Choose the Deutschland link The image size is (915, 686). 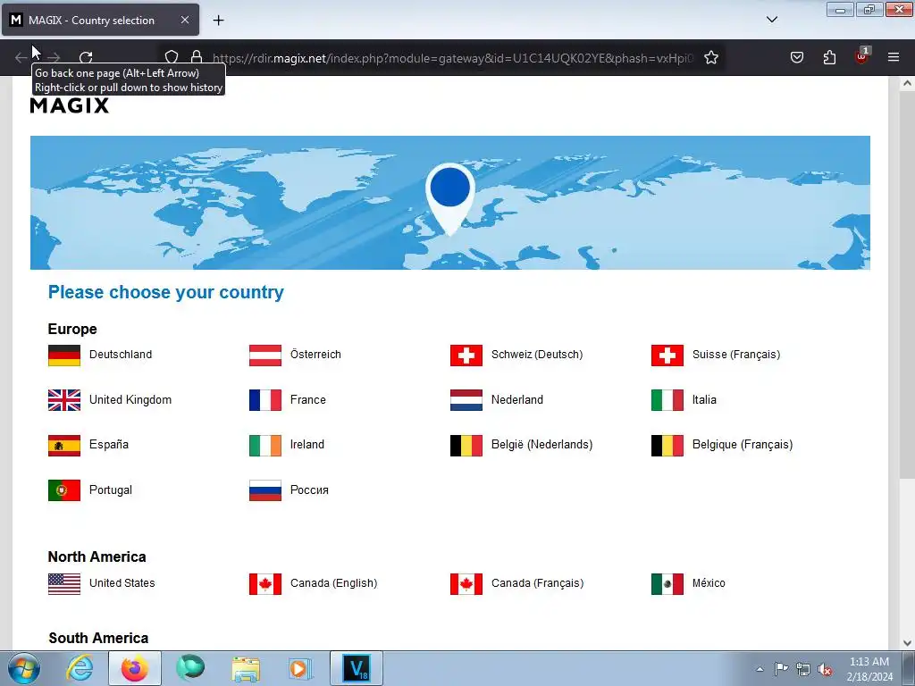pos(121,355)
